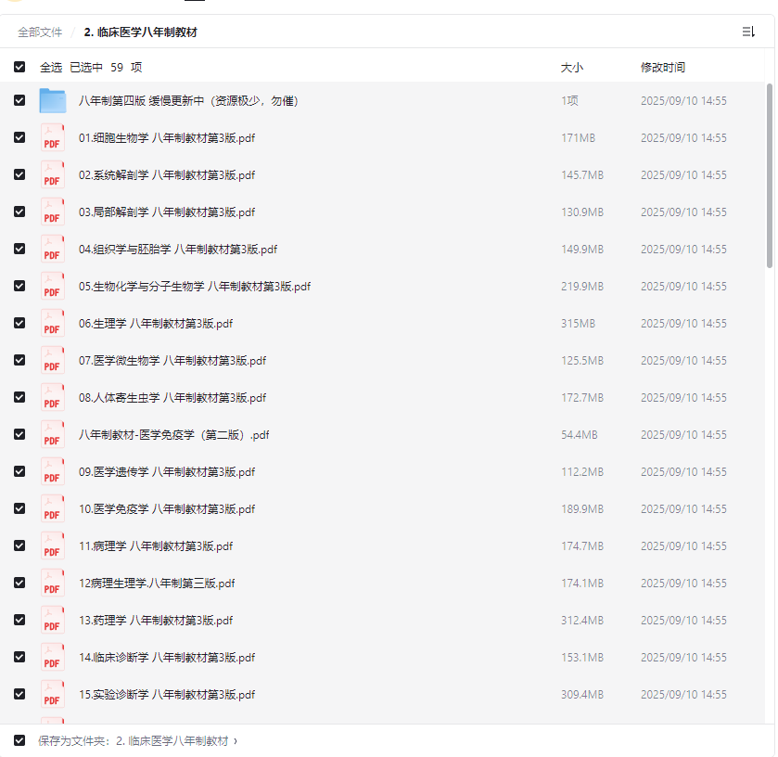The height and width of the screenshot is (757, 778).
Task: Open 04.组织学与胚胎学 八年制教材第3版.pdf
Action: [x=178, y=250]
